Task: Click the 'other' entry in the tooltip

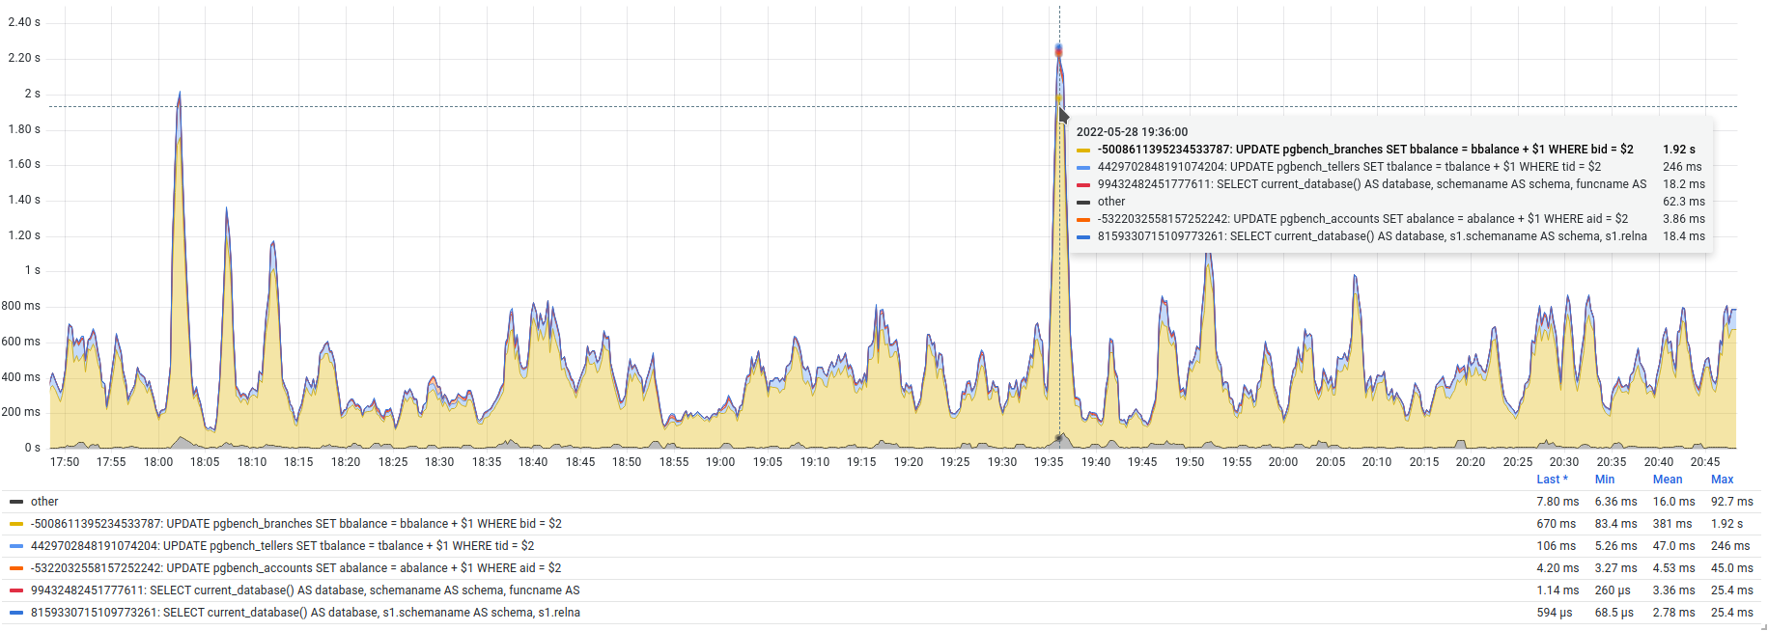Action: point(1111,202)
